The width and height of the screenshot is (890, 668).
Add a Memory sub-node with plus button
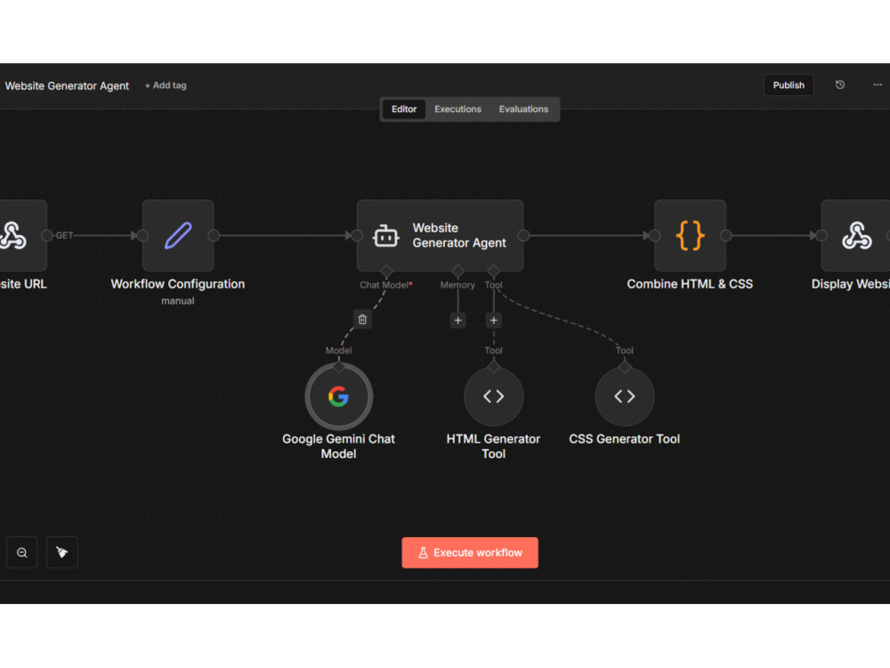[457, 321]
